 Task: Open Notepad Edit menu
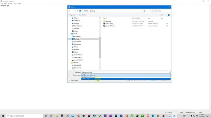point(5,4)
